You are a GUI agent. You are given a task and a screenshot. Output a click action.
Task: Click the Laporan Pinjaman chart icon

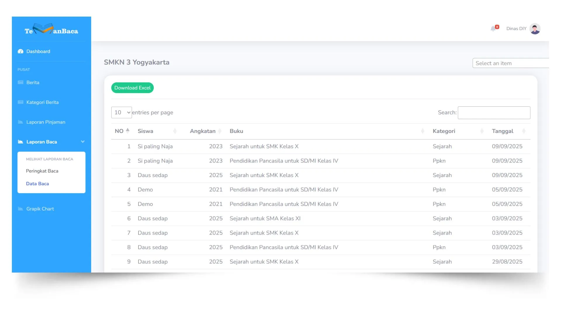[20, 122]
